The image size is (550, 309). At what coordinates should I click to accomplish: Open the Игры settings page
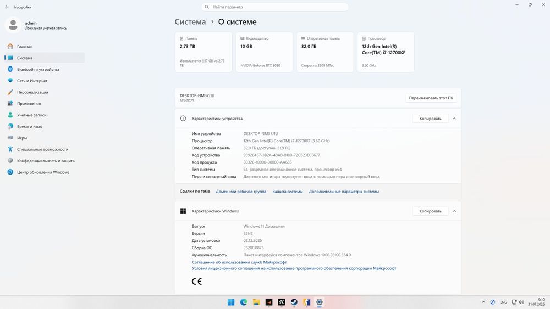pos(45,138)
